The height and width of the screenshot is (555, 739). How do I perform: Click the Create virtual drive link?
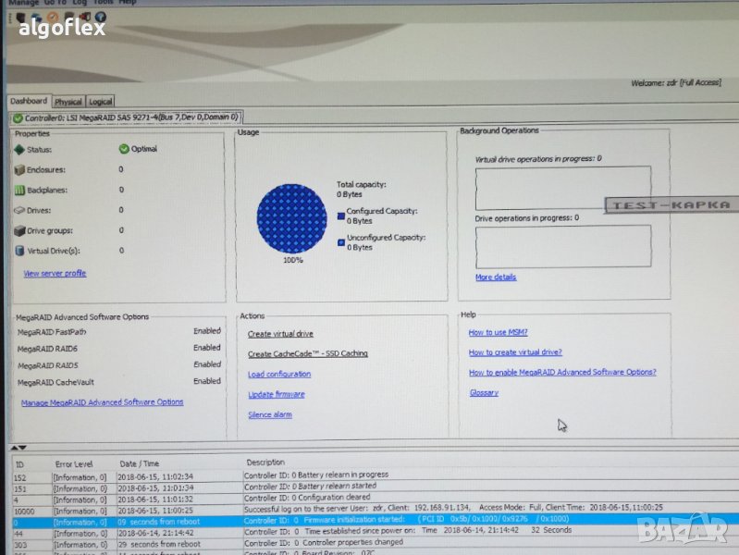tap(280, 334)
